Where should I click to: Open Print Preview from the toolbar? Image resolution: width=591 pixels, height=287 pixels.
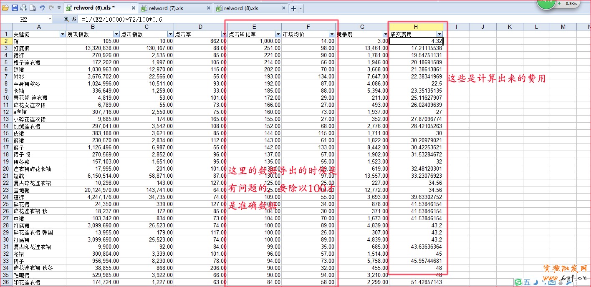(33, 8)
